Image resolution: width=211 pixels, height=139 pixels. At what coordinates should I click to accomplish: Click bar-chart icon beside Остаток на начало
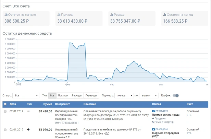click(x=6, y=14)
